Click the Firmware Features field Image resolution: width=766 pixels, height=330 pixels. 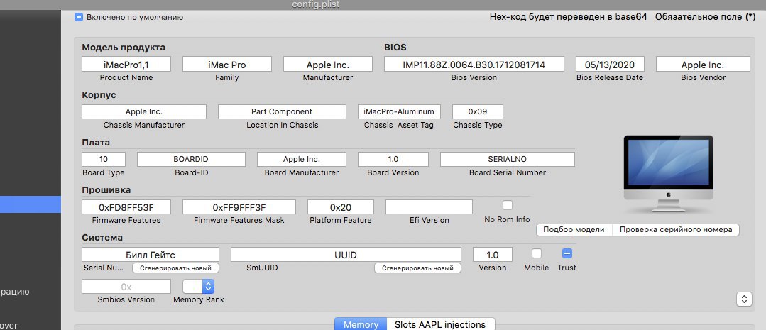coord(126,207)
